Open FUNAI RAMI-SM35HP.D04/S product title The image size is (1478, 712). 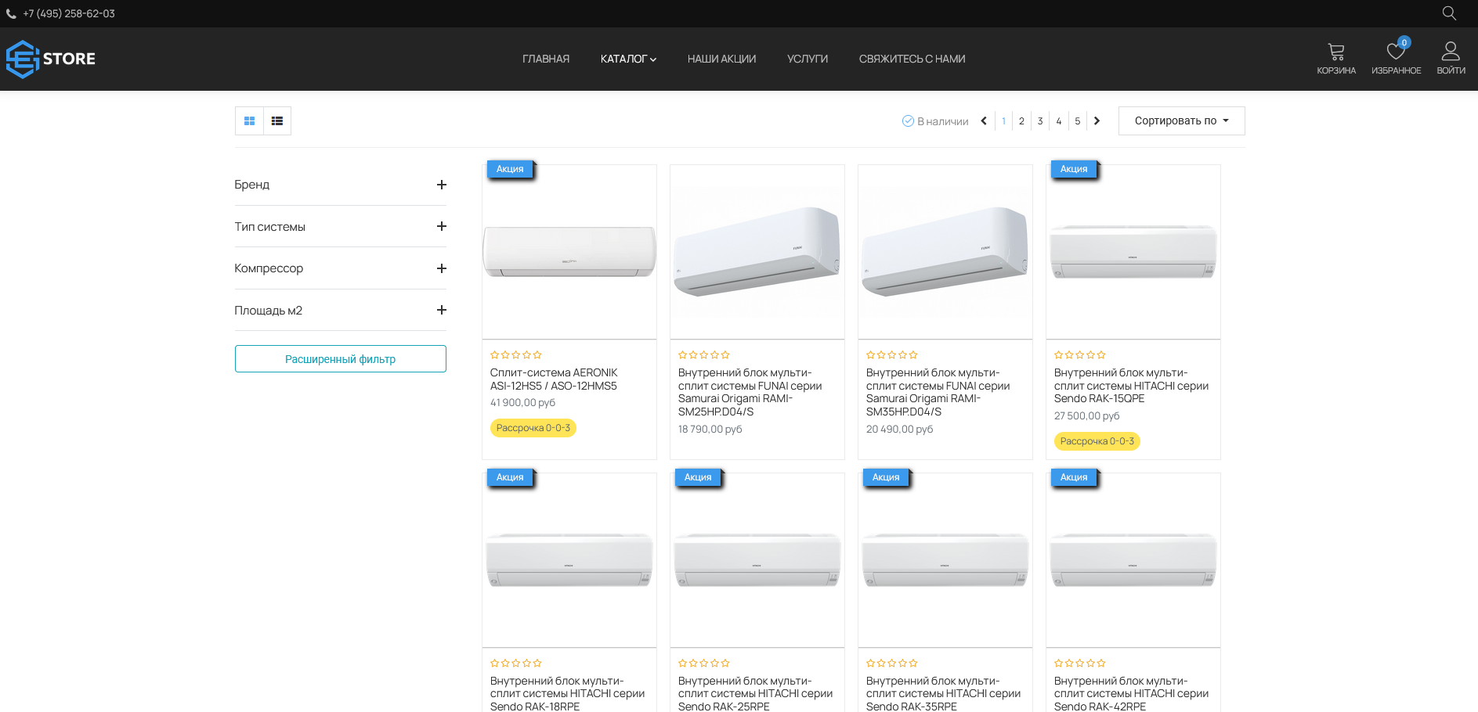click(938, 393)
